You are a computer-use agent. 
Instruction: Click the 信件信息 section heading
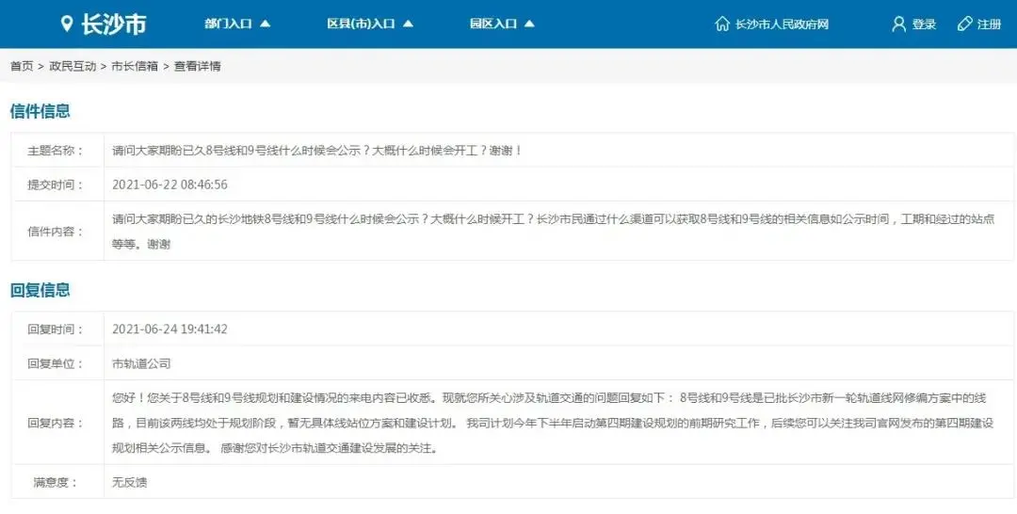tap(40, 111)
